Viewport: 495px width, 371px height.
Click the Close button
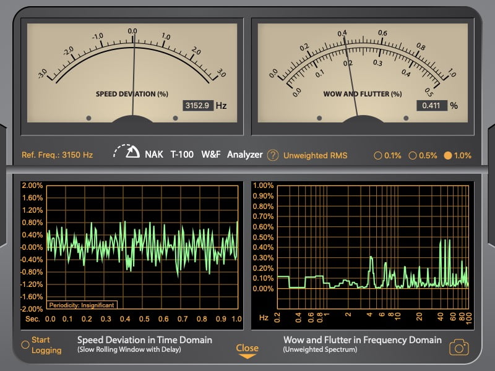(247, 348)
